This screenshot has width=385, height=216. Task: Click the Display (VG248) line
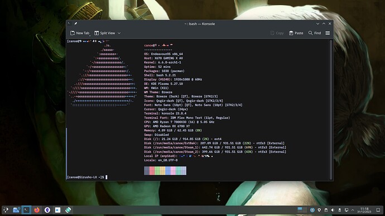click(x=173, y=80)
